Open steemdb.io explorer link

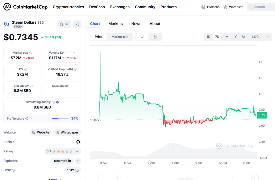(62, 161)
